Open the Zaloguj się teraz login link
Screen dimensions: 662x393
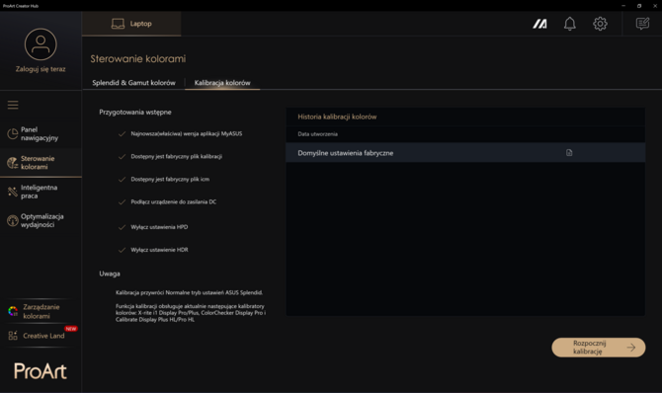point(41,69)
